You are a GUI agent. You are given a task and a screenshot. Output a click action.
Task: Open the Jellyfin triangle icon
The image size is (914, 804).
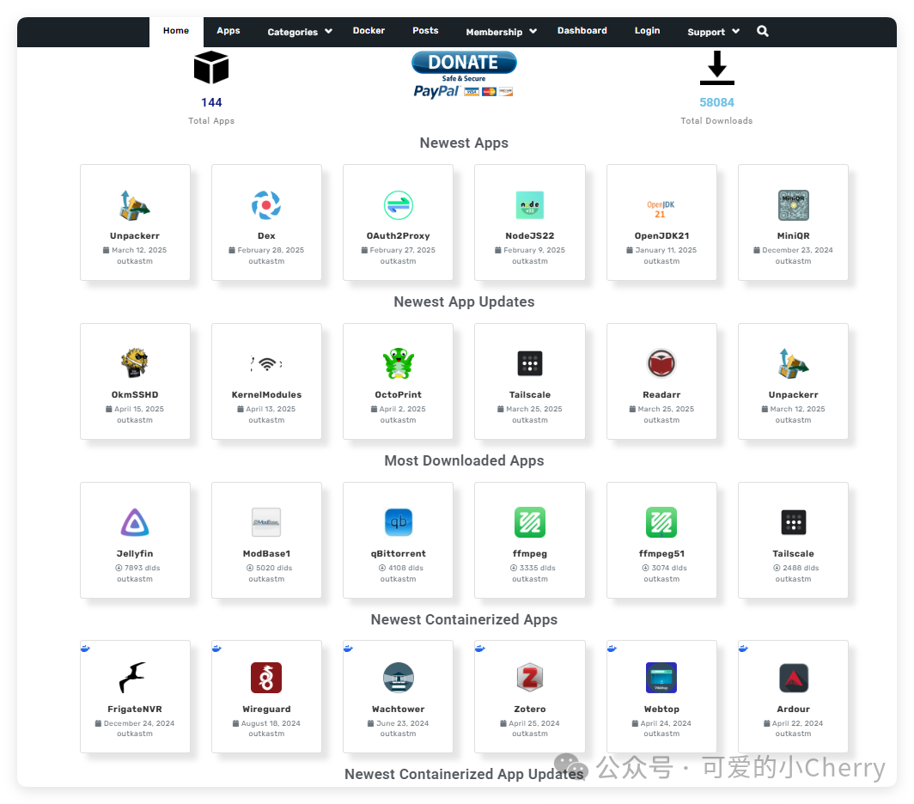click(135, 522)
